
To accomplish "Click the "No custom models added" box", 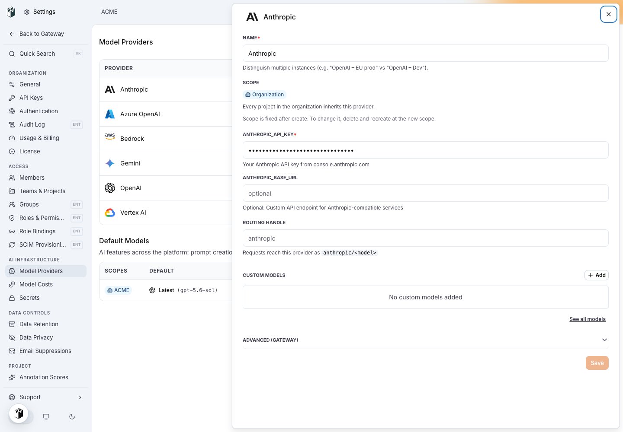I will point(425,297).
